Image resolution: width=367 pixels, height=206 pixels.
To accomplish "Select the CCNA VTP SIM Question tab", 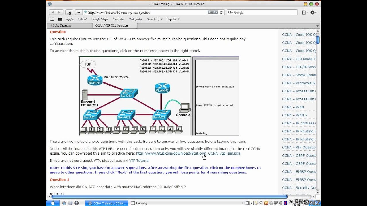I will (114, 25).
